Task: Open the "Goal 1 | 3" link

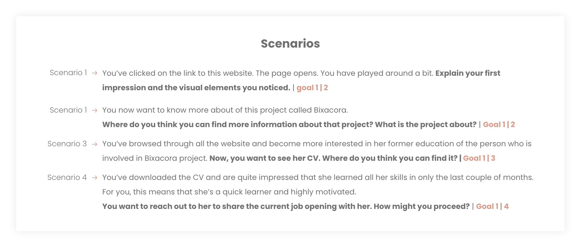Action: [x=479, y=158]
